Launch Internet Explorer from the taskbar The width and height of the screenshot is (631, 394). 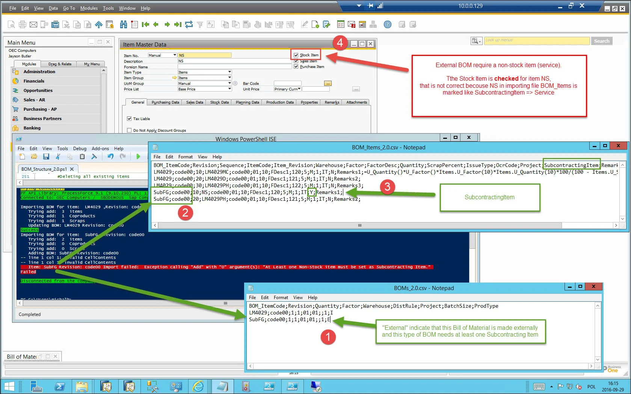(x=198, y=386)
